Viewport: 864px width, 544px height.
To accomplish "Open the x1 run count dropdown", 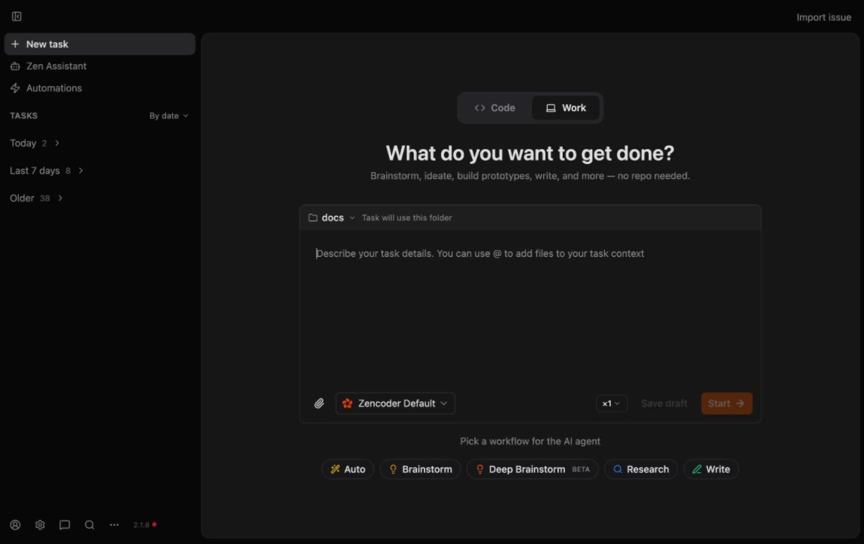I will [611, 403].
